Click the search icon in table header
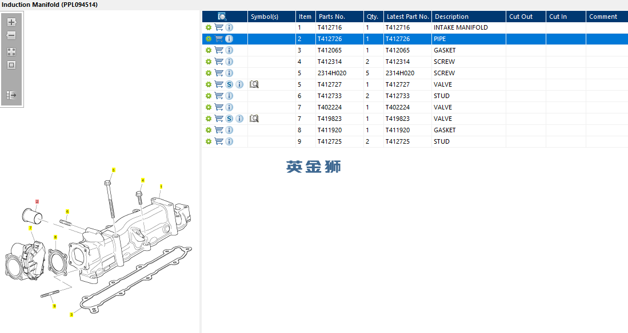Image resolution: width=628 pixels, height=333 pixels. (x=222, y=17)
